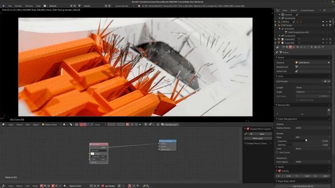The image size is (335, 188).
Task: Click the Add Rigid Body World button
Action: click(x=303, y=186)
